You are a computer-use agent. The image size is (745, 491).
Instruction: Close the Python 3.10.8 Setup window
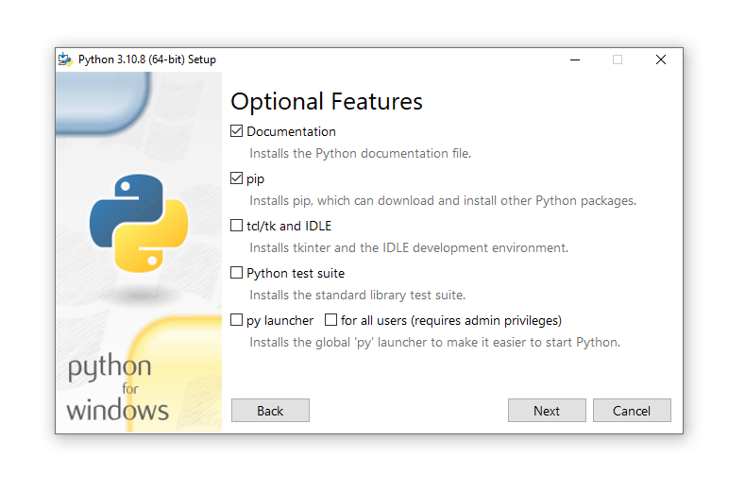(661, 59)
